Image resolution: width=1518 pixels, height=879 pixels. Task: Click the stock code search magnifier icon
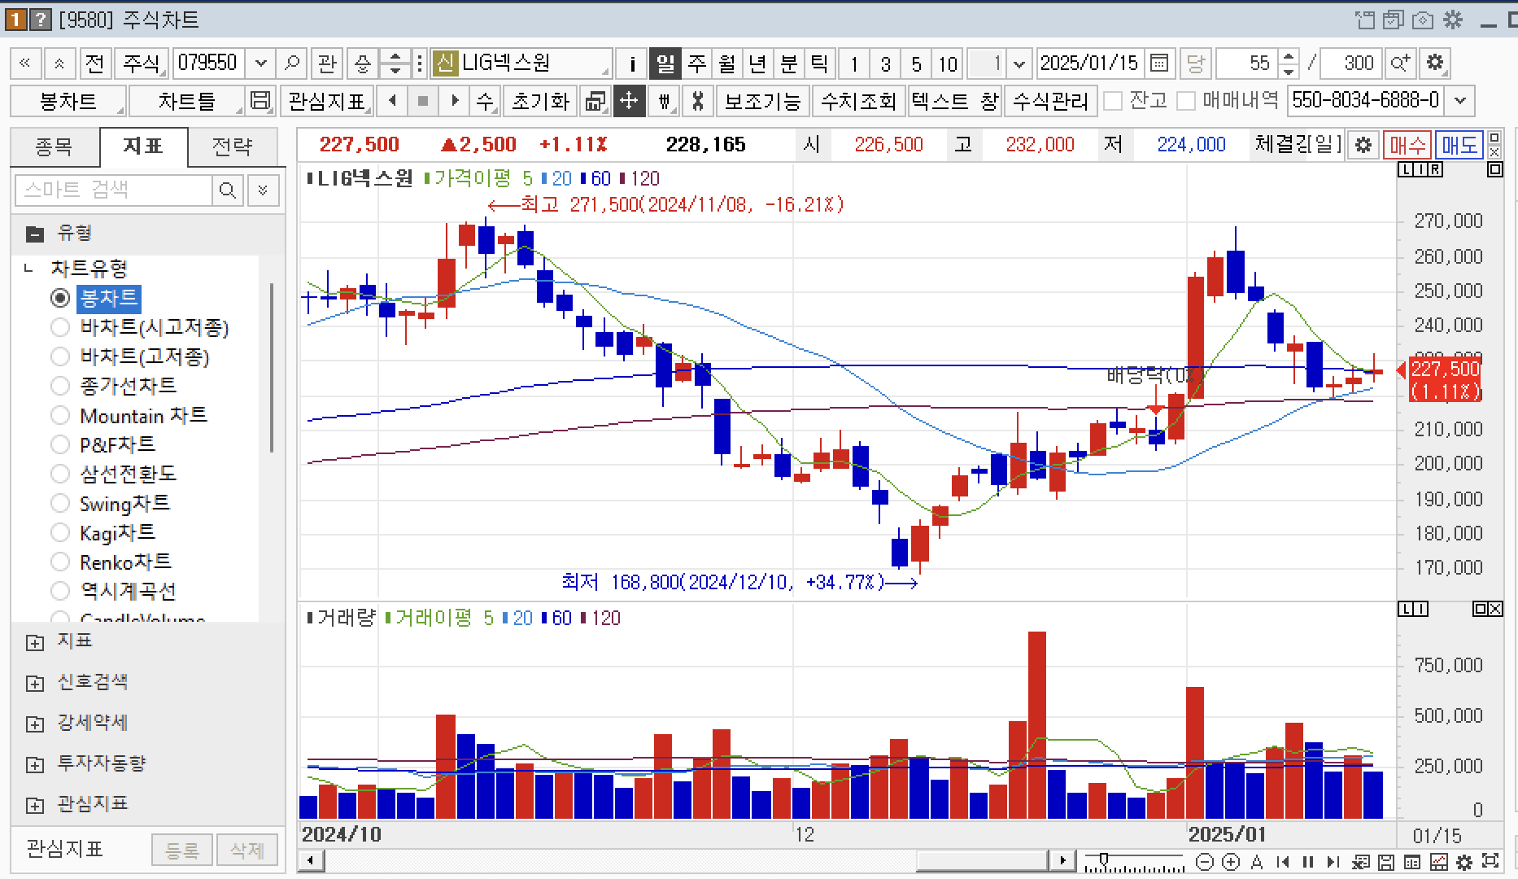pos(291,63)
